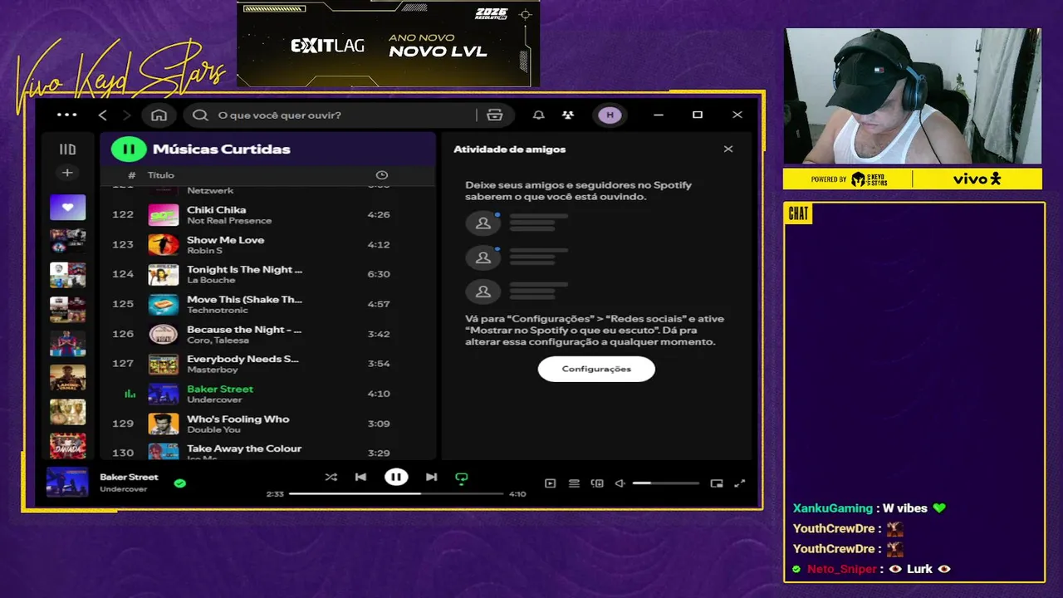1063x598 pixels.
Task: Select the song 'Who's Fooling Who'
Action: coord(238,419)
